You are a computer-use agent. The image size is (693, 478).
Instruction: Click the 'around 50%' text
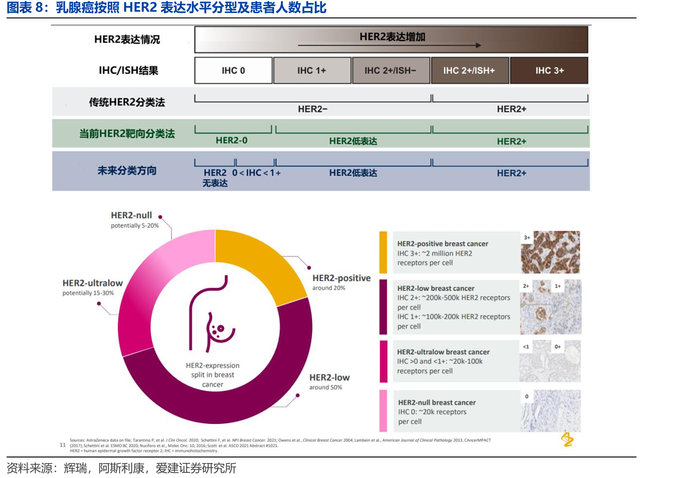(x=326, y=387)
